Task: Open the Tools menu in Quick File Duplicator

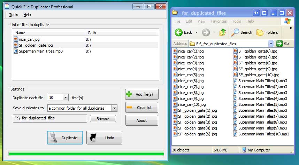Action: 14,15
